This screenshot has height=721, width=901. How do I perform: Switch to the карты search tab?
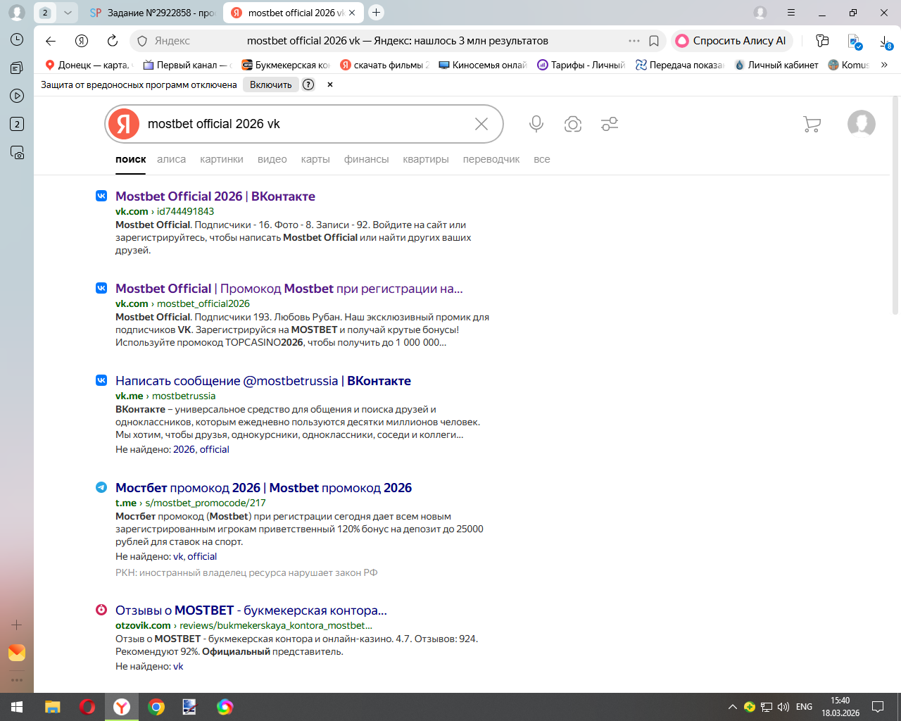(315, 159)
